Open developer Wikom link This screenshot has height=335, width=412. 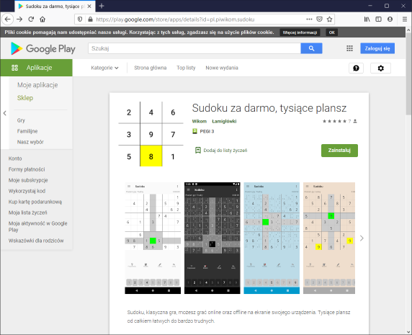(x=200, y=121)
